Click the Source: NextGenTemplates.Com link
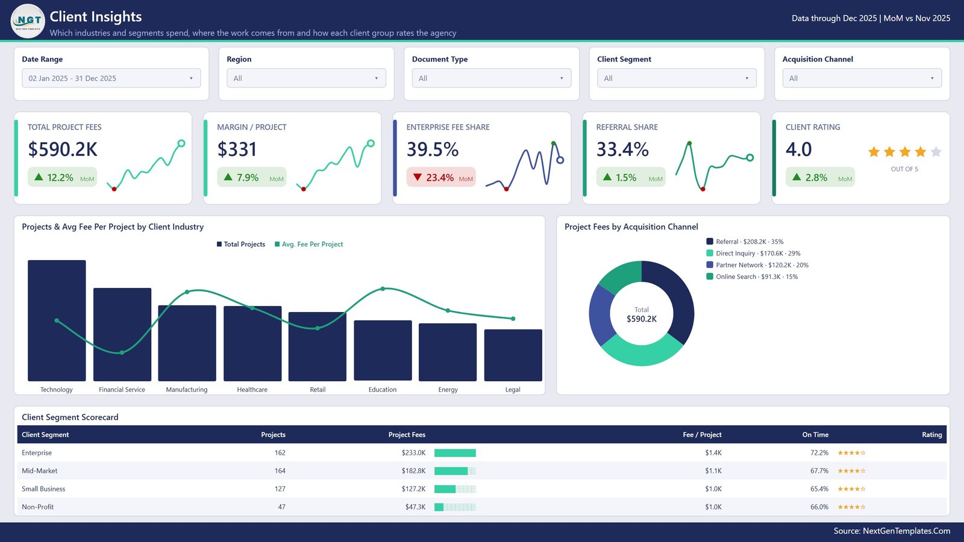The height and width of the screenshot is (542, 964). [892, 531]
